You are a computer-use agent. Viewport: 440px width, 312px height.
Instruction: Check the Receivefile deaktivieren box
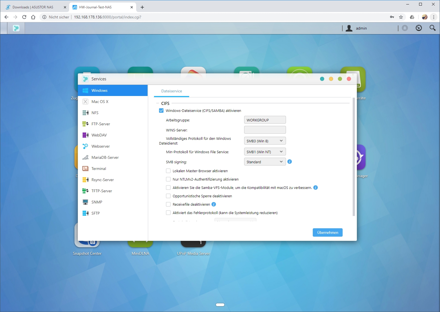tap(168, 204)
